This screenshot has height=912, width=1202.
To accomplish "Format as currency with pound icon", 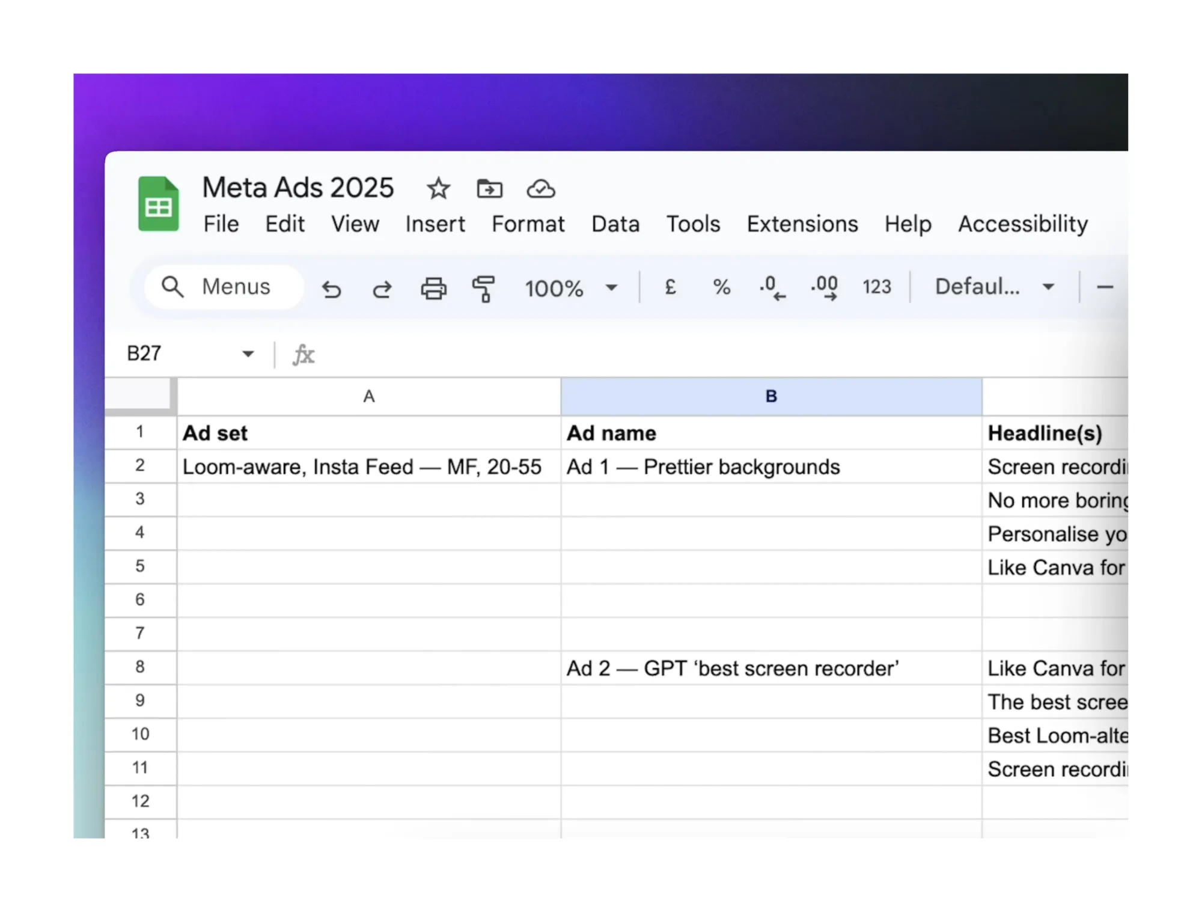I will (x=671, y=287).
